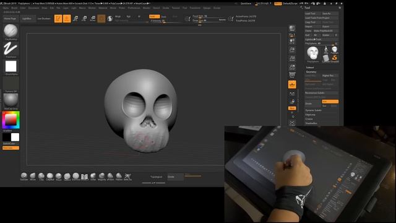Image resolution: width=396 pixels, height=223 pixels.
Task: Click the Divide button in Geometry
Action: point(313,103)
